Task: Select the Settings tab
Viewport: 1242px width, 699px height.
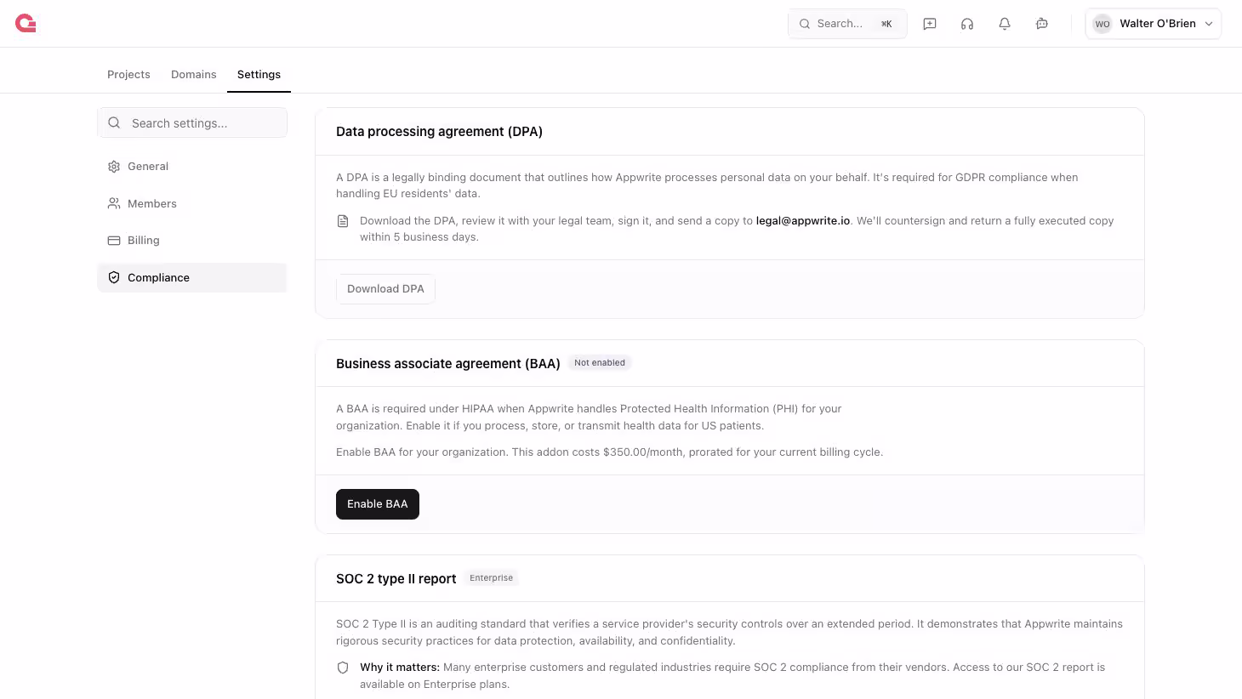Action: (x=259, y=75)
